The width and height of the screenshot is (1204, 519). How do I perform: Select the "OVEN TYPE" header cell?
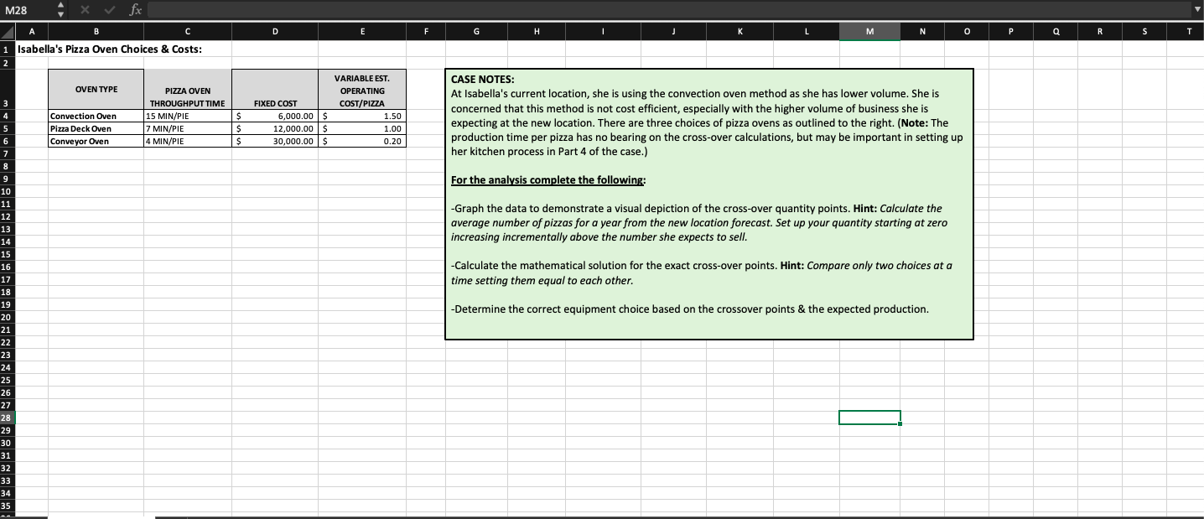(x=96, y=90)
